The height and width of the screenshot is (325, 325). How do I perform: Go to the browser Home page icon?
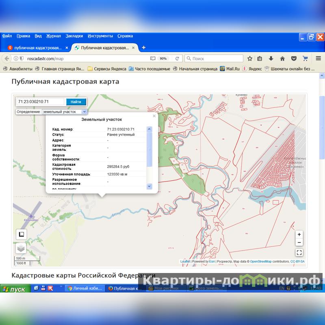click(x=282, y=58)
